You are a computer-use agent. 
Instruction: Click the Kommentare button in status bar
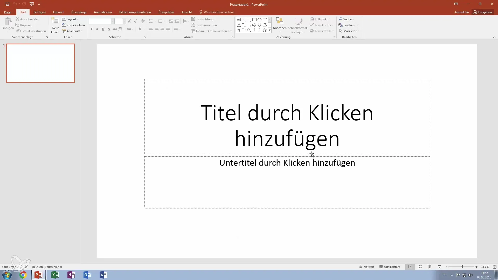point(390,267)
